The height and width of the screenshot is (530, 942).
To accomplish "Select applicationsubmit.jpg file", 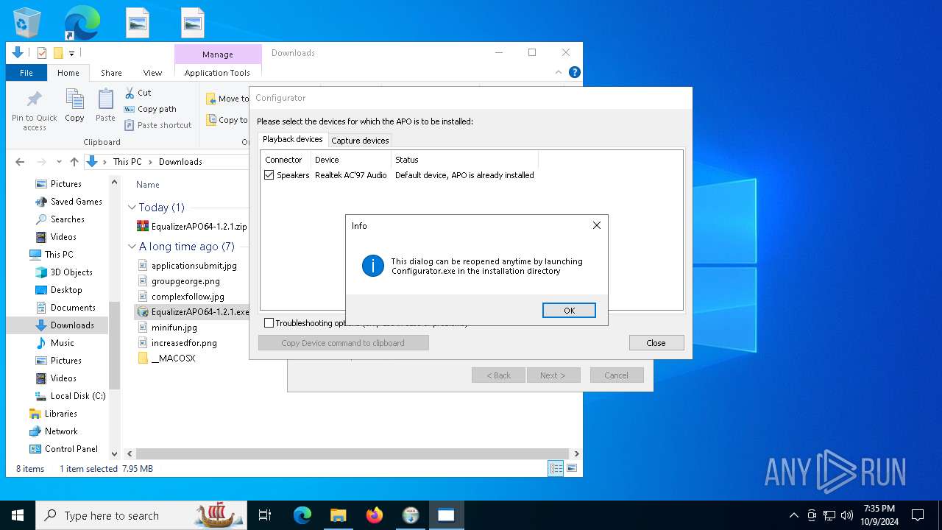I will point(187,266).
